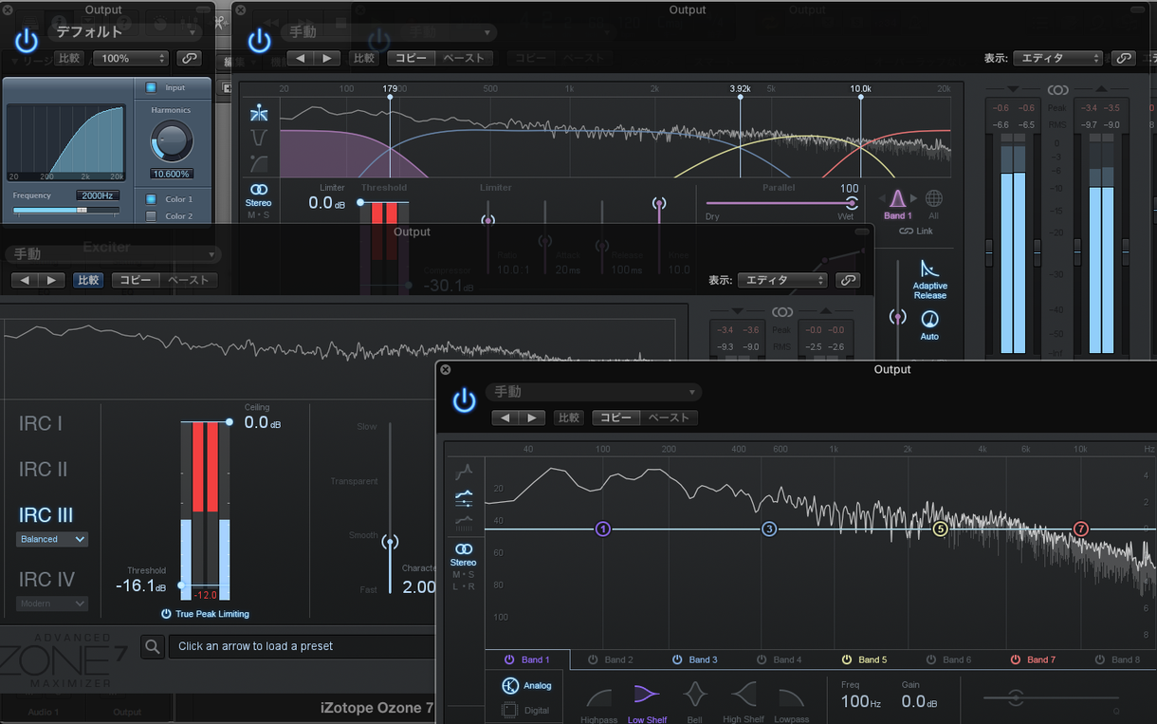Open the Band 7 tab in Equalizer
The image size is (1157, 724).
(x=1033, y=659)
